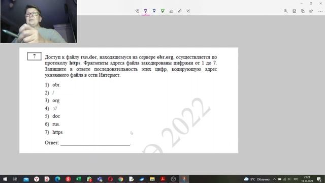
Task: Maximize or restore the Snip & Sketch window
Action: pyautogui.click(x=311, y=4)
